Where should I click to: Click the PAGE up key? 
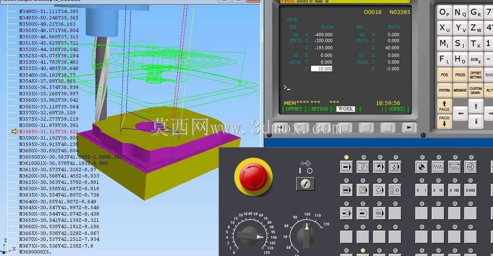(444, 106)
